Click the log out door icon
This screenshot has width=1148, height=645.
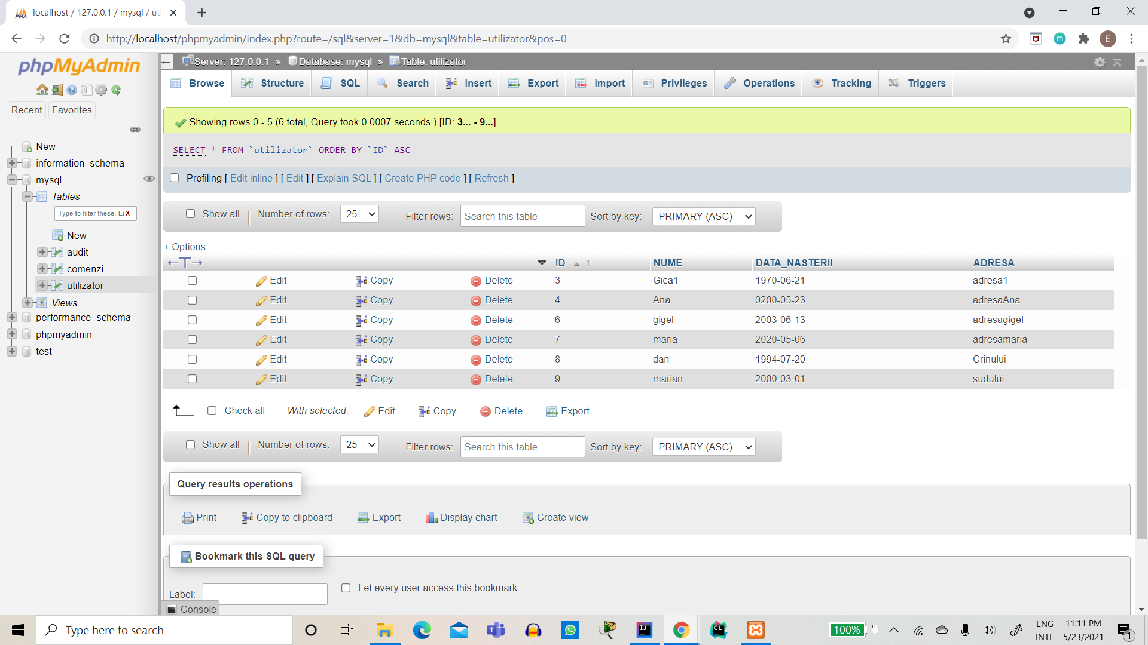coord(57,90)
